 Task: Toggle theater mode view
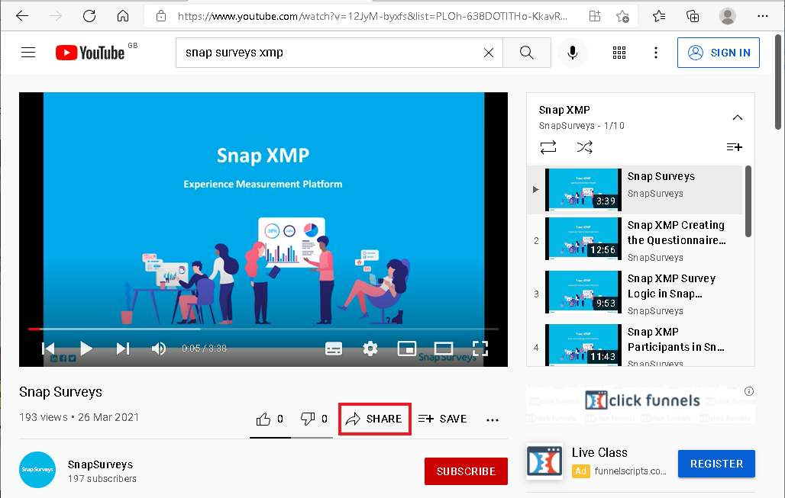pyautogui.click(x=444, y=348)
